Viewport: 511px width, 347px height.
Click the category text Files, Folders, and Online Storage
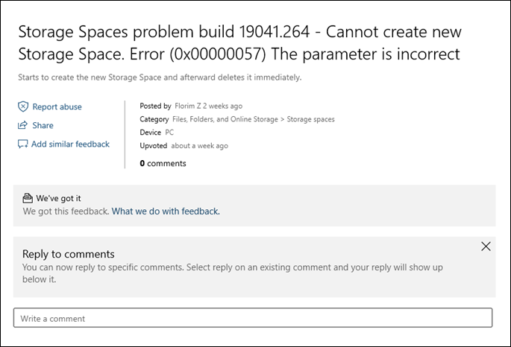[225, 119]
